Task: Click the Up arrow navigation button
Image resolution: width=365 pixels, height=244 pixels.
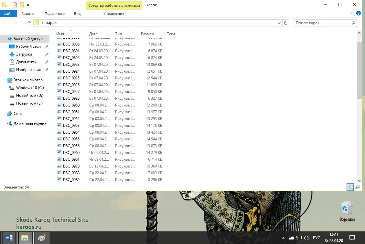Action: [x=29, y=23]
